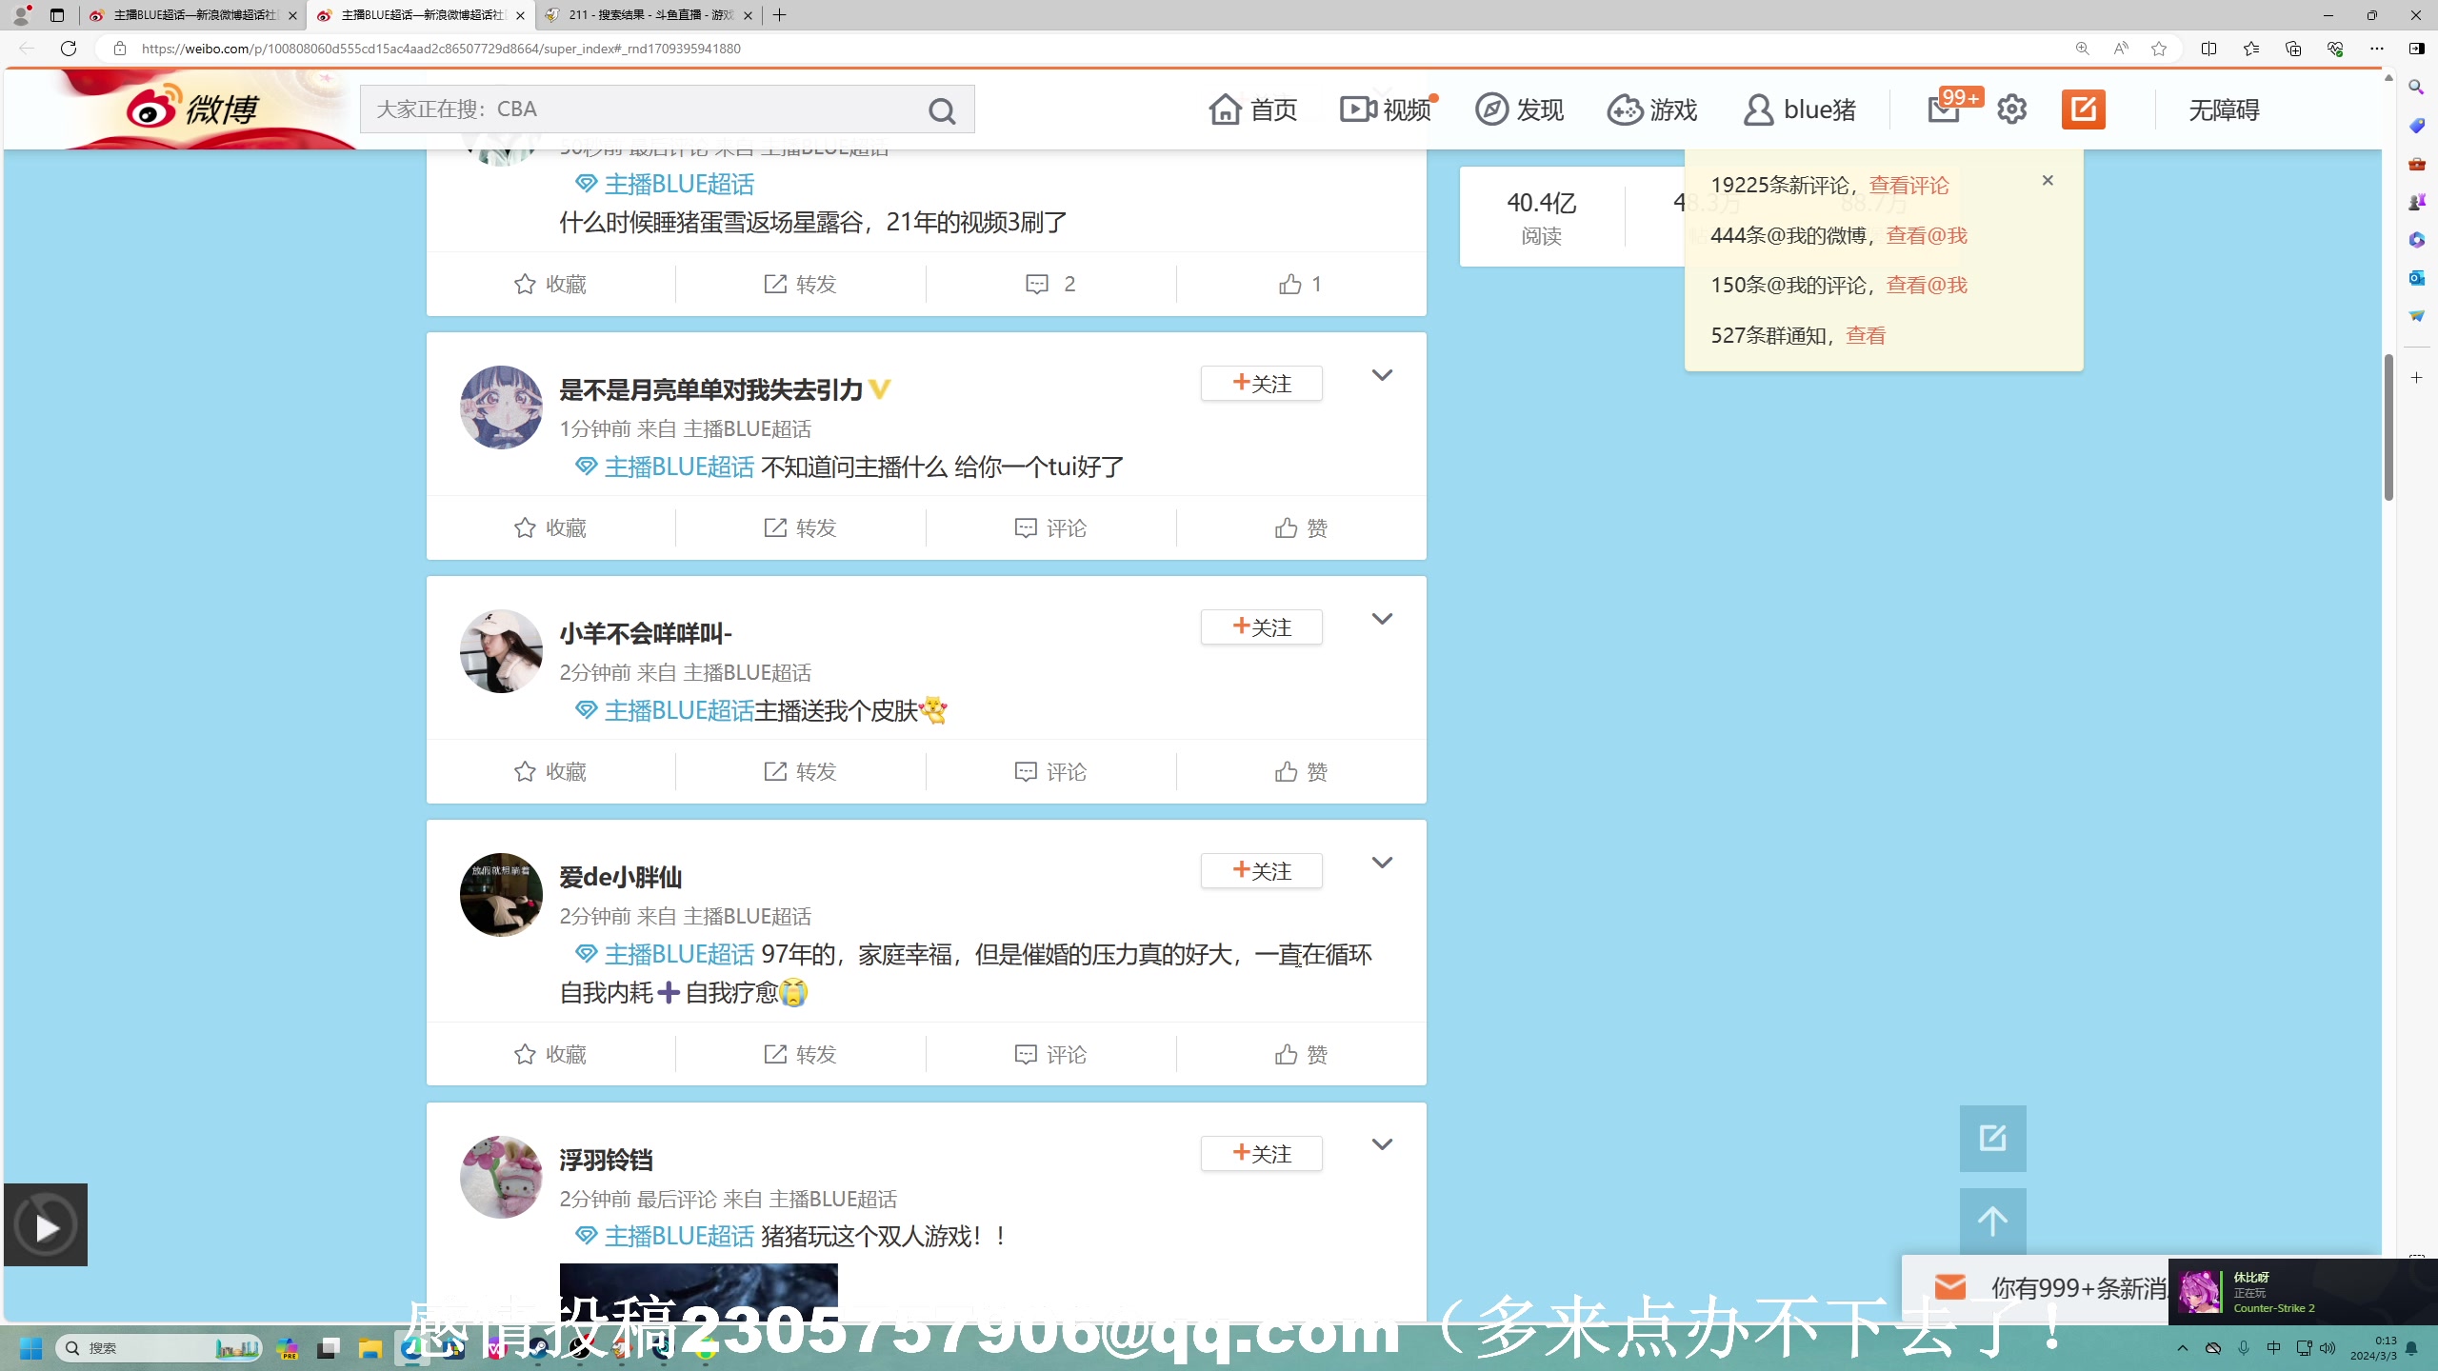Favorite the 星露谷 post with 收藏

pyautogui.click(x=550, y=284)
